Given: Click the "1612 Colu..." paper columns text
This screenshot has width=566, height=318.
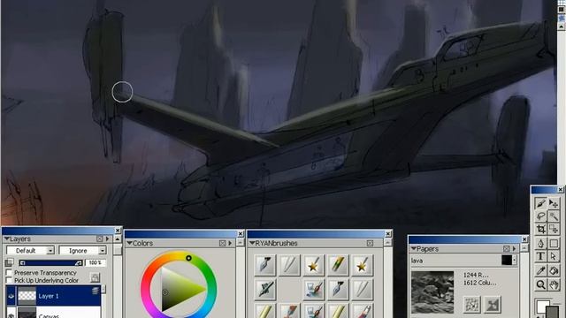Looking at the screenshot, I should (479, 283).
